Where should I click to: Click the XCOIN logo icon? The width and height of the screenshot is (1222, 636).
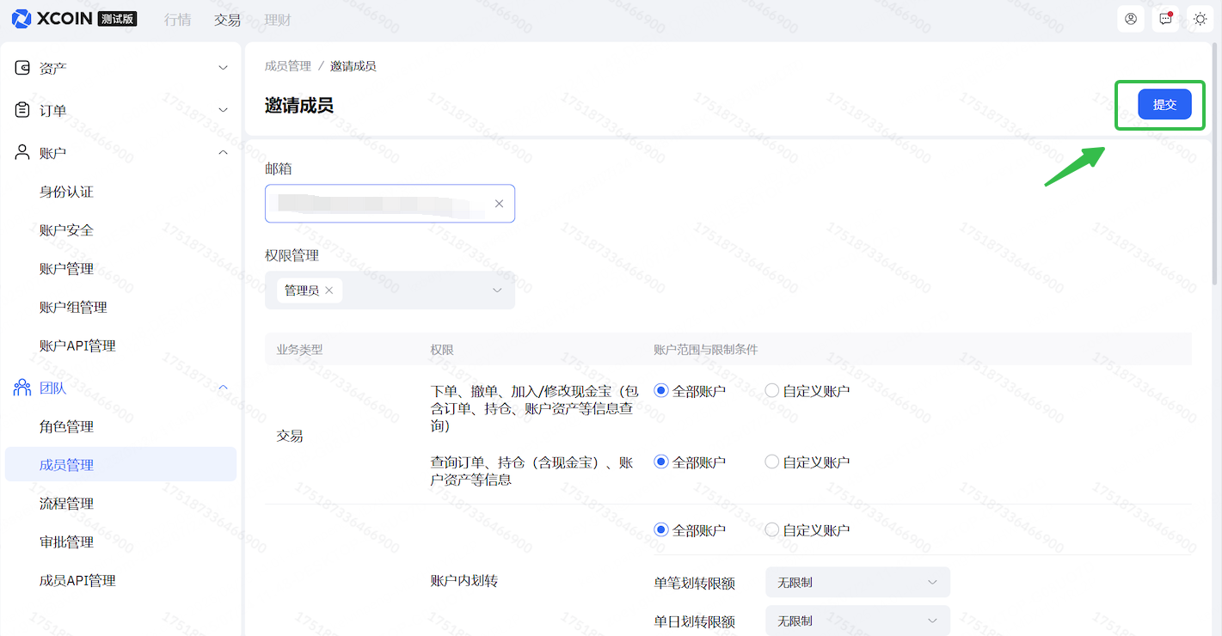[21, 19]
